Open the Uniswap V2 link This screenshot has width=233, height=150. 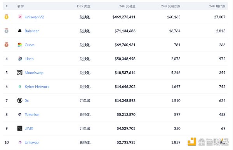coord(34,17)
